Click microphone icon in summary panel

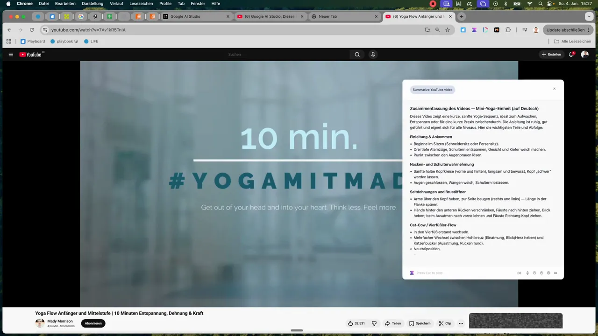pyautogui.click(x=527, y=273)
